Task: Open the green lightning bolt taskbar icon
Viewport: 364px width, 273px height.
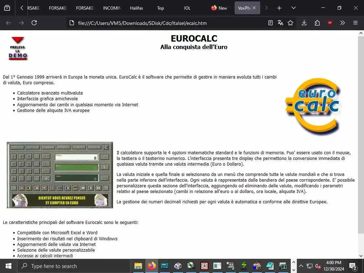Action: (244, 266)
